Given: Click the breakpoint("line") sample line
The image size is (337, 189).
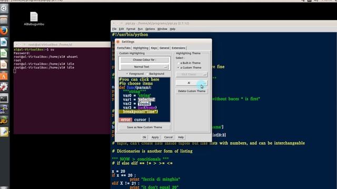Looking at the screenshot, I should pyautogui.click(x=138, y=112).
